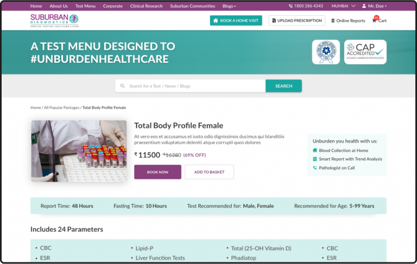Click the Liver Function Tests parameter

click(x=160, y=258)
